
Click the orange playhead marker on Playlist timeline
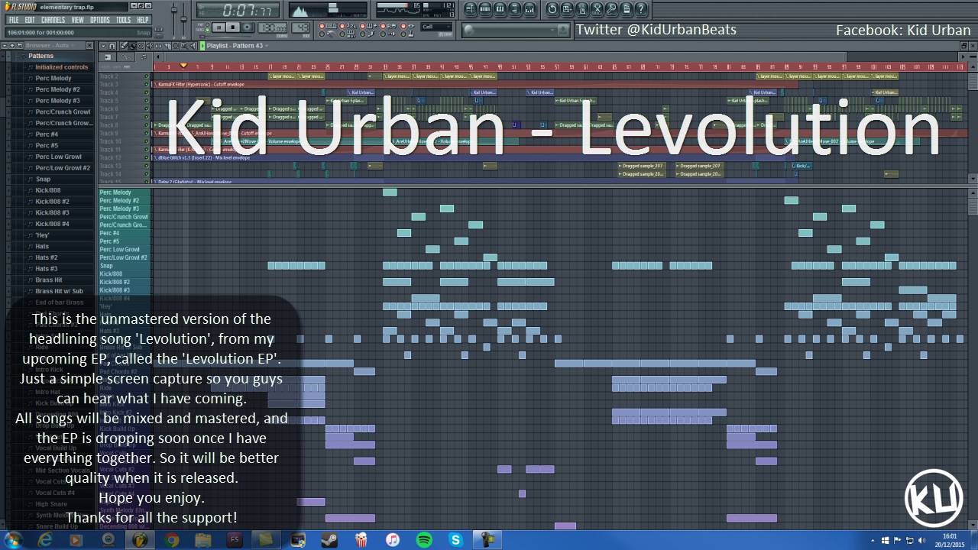coord(183,66)
